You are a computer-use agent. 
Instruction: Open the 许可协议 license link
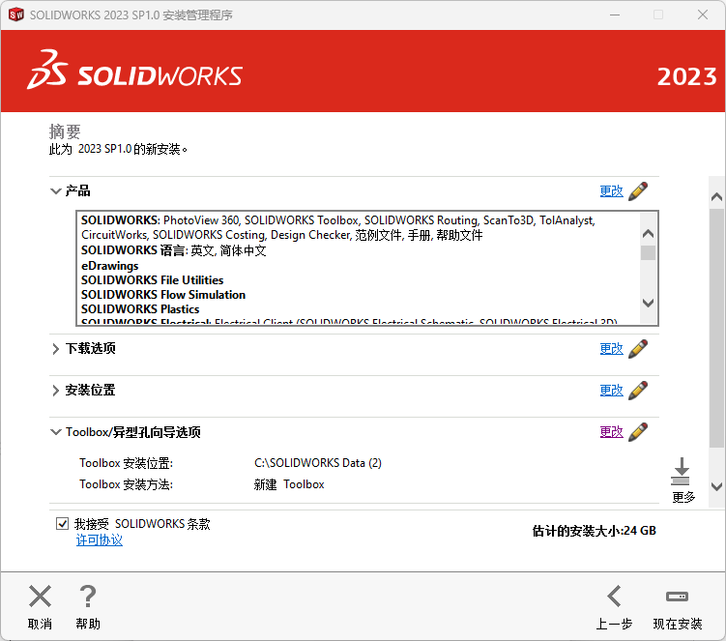pos(99,540)
